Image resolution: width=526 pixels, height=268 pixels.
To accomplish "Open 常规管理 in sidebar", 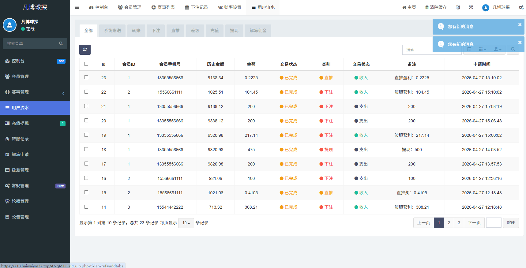I will [35, 186].
